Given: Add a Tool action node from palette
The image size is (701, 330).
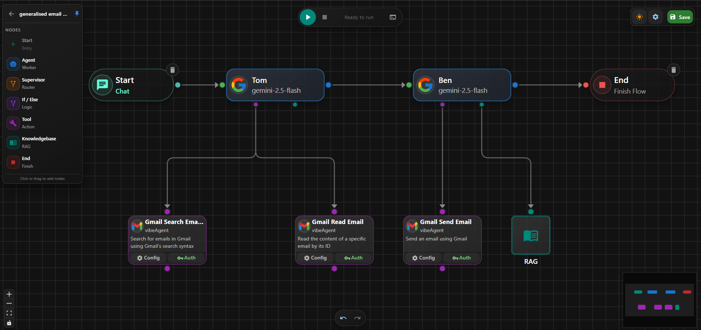Looking at the screenshot, I should coord(43,123).
